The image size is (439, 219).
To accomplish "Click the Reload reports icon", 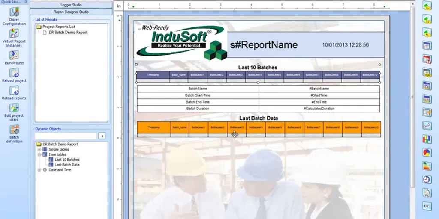I will [x=14, y=90].
